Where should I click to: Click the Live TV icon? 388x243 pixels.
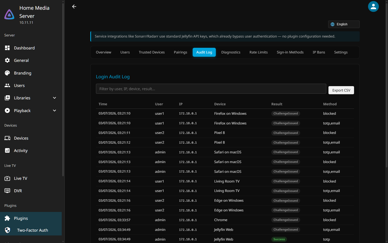pyautogui.click(x=7, y=178)
